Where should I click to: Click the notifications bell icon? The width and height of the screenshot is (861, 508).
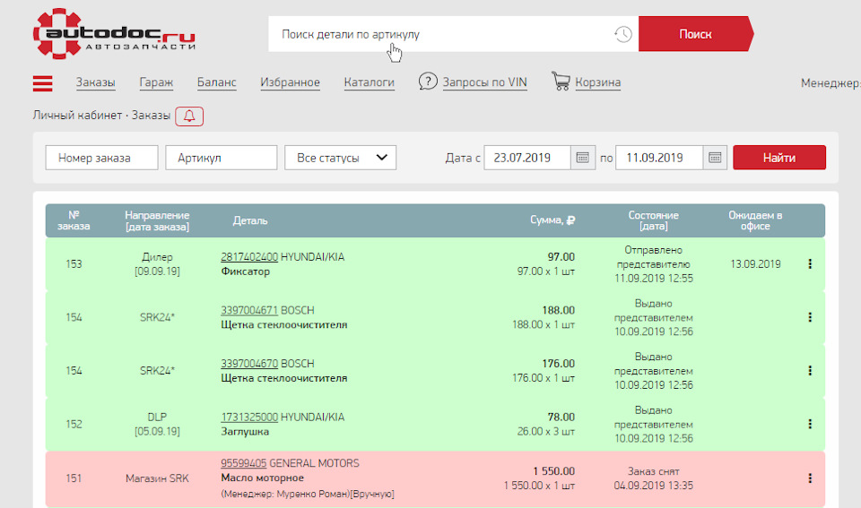[x=189, y=116]
